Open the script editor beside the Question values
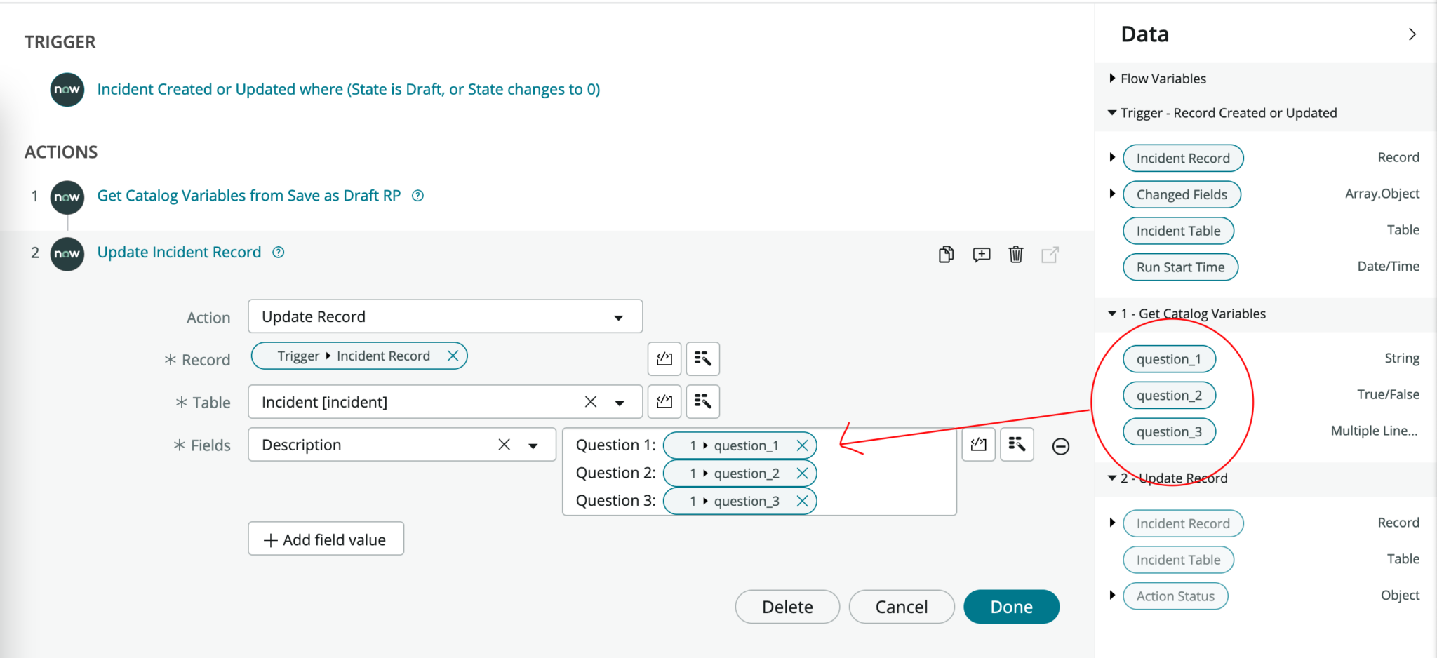The width and height of the screenshot is (1437, 658). 978,444
